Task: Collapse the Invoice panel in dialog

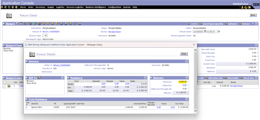Action: pyautogui.click(x=187, y=61)
